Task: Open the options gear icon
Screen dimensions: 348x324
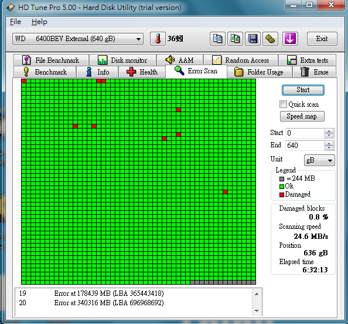Action: pos(270,39)
